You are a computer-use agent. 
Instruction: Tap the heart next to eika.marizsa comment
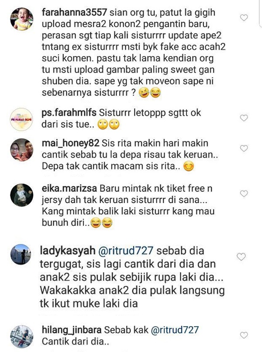[244, 193]
